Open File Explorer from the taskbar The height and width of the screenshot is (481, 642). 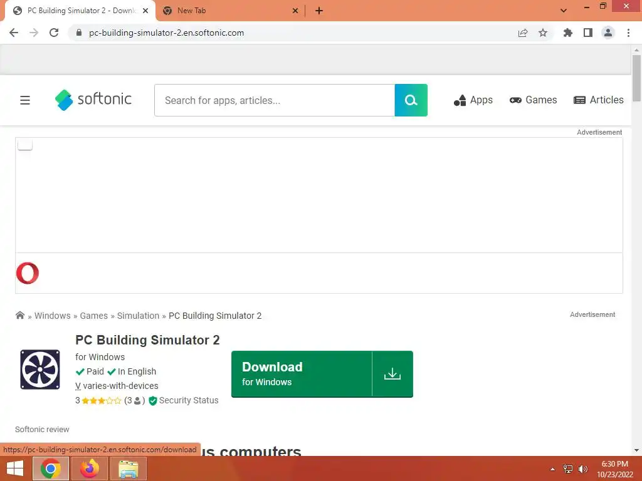click(x=129, y=468)
